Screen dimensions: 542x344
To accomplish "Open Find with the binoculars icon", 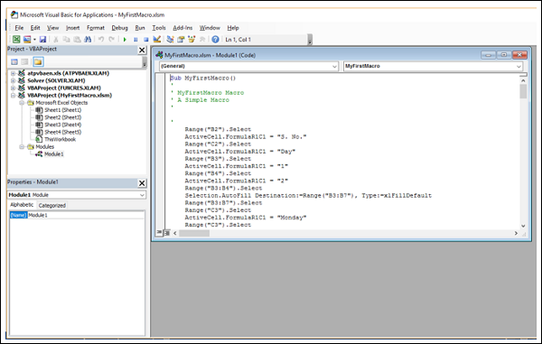I will (x=88, y=40).
